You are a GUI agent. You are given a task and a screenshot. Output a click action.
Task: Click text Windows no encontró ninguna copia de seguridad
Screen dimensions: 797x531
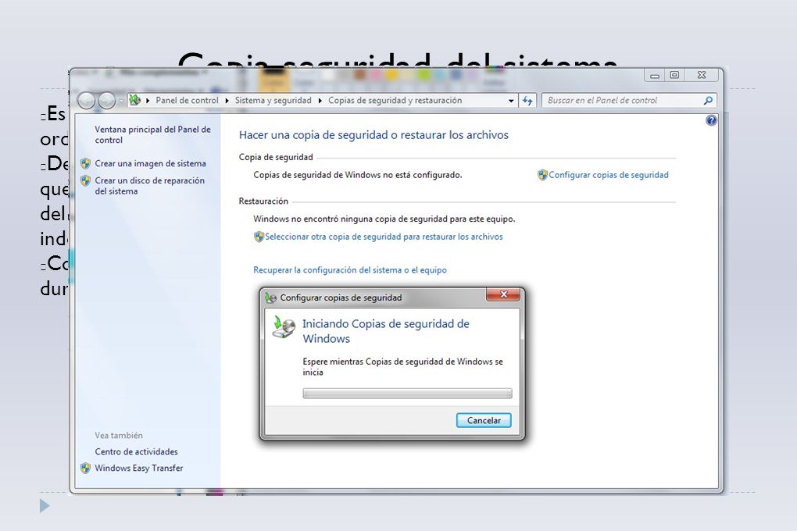(384, 219)
